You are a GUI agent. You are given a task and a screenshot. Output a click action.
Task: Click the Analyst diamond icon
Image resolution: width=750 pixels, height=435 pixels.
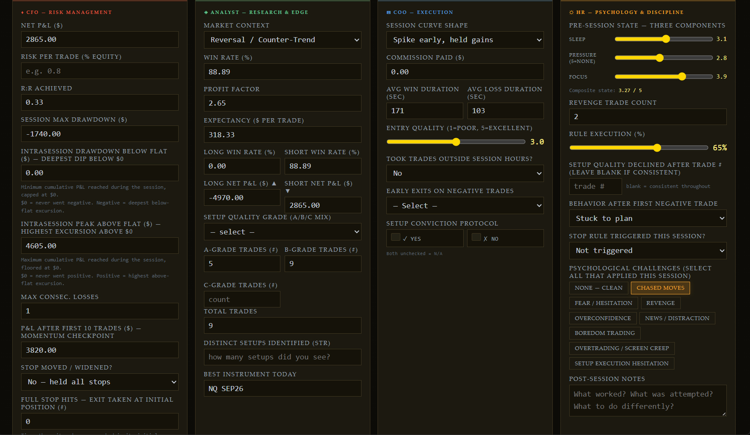click(206, 13)
